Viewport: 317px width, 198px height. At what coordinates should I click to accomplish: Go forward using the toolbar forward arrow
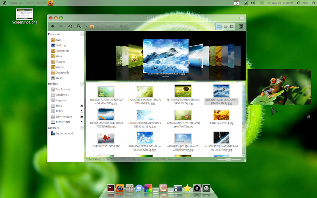(61, 26)
